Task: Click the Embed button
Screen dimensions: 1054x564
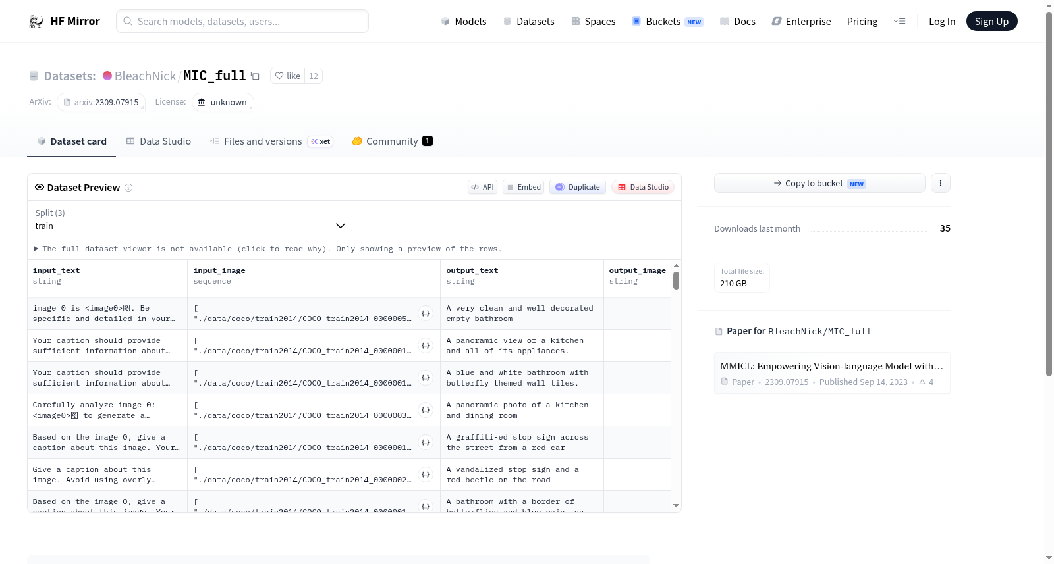Action: (x=524, y=187)
